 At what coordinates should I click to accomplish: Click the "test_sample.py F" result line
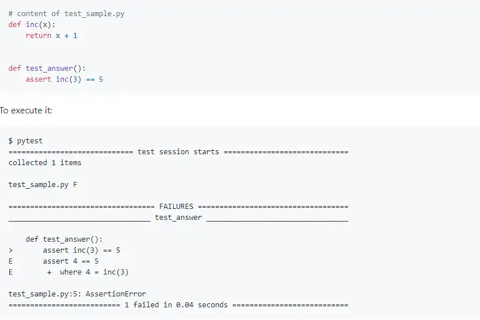pos(43,185)
